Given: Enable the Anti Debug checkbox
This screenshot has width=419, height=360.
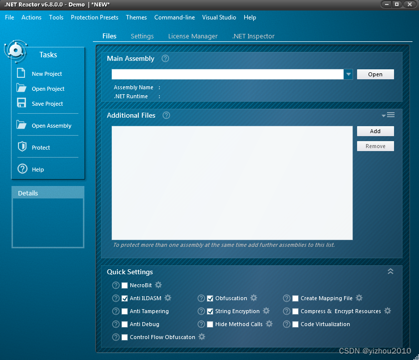Looking at the screenshot, I should (124, 324).
